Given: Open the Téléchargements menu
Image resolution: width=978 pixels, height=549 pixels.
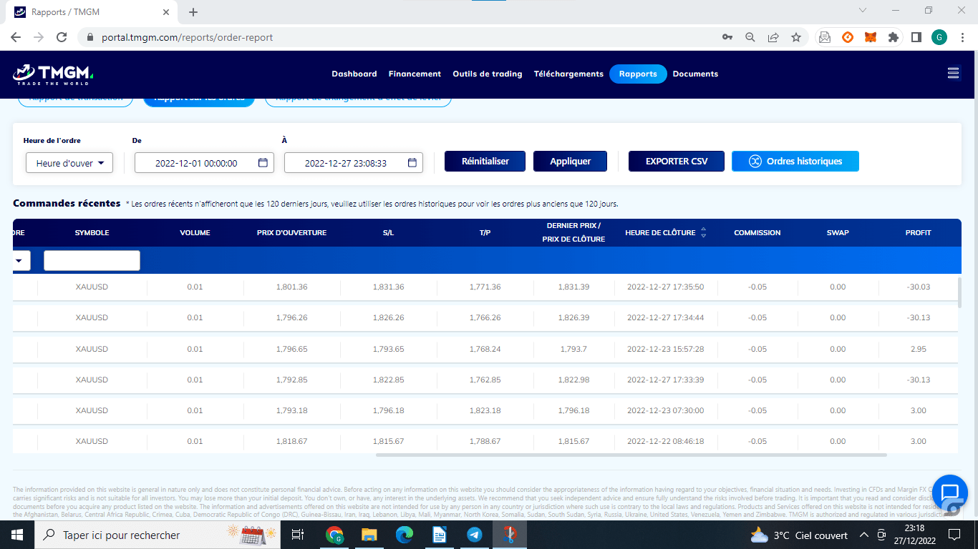Looking at the screenshot, I should (568, 74).
